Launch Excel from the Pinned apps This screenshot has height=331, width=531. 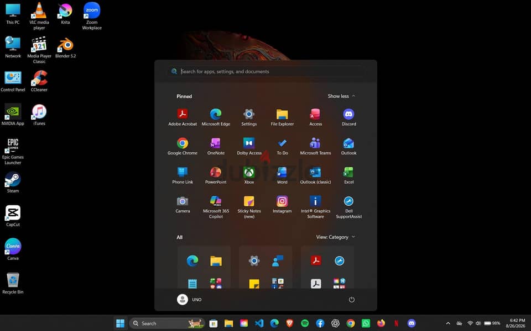click(348, 175)
